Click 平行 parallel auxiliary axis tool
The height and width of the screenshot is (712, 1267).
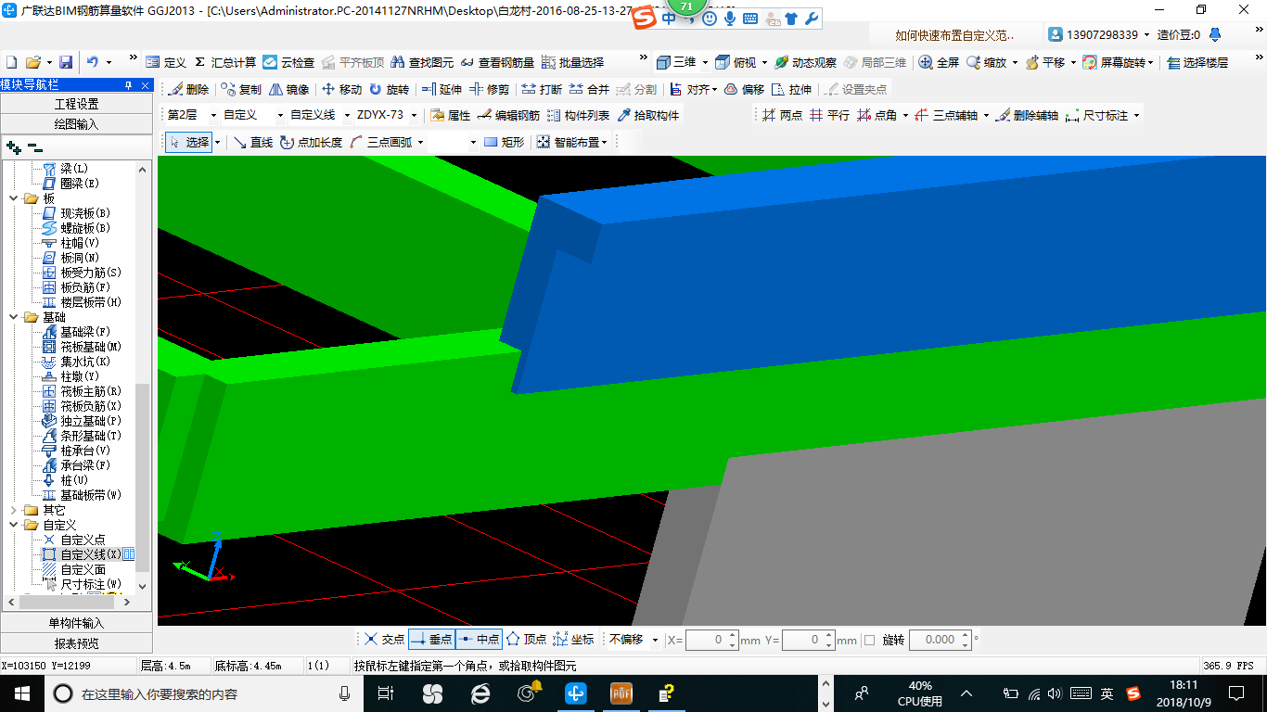click(x=829, y=115)
